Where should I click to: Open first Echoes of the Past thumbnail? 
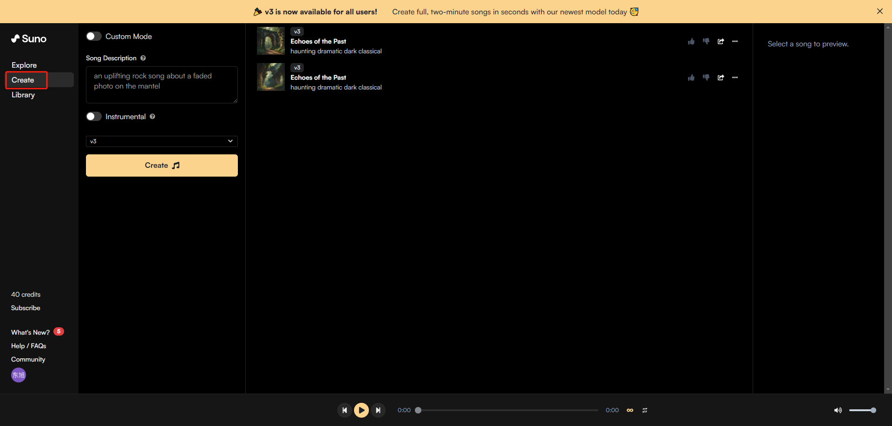tap(271, 41)
